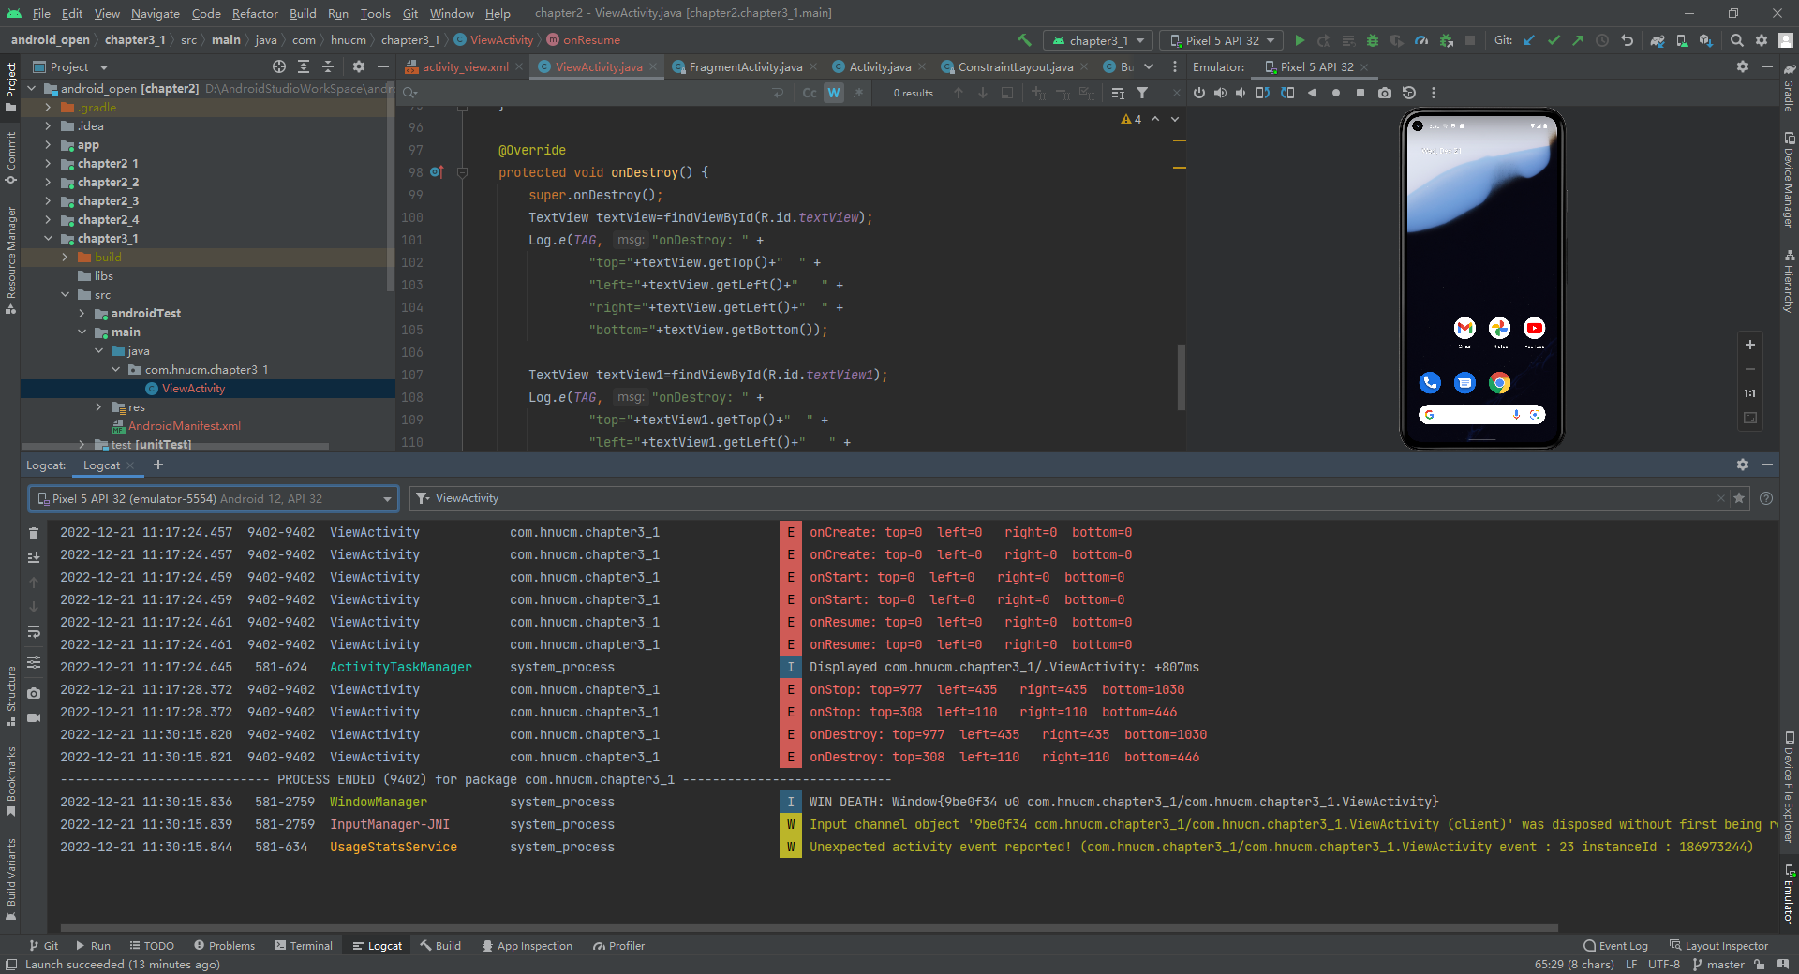Image resolution: width=1799 pixels, height=974 pixels.
Task: Toggle Regex option in find bar
Action: click(858, 93)
